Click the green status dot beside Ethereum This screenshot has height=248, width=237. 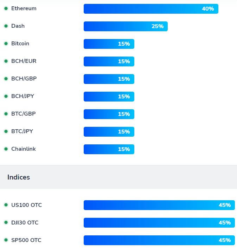pos(6,8)
